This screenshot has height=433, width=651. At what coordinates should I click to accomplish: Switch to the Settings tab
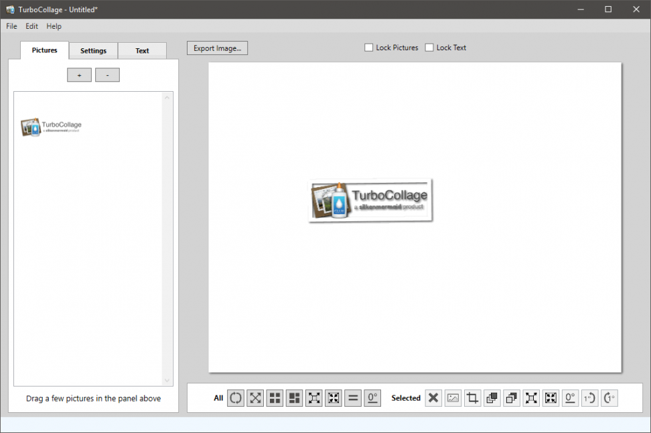click(93, 50)
